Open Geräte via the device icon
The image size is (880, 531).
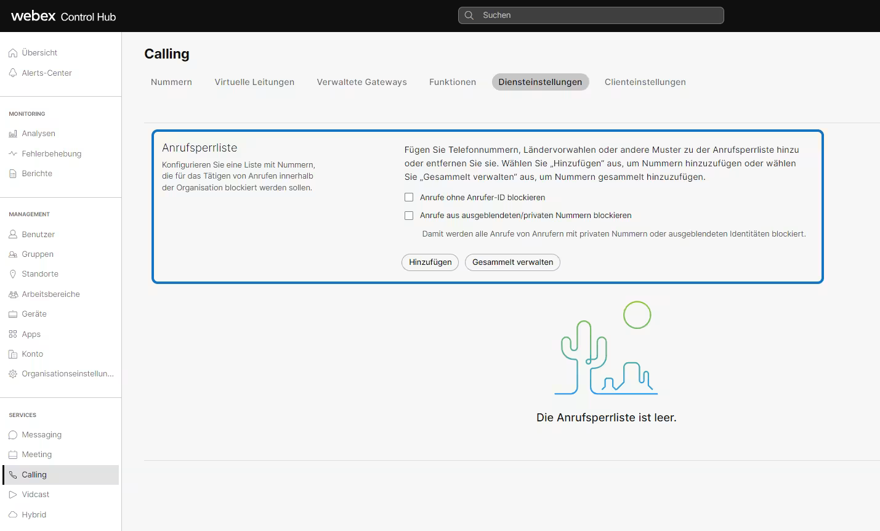(x=13, y=314)
